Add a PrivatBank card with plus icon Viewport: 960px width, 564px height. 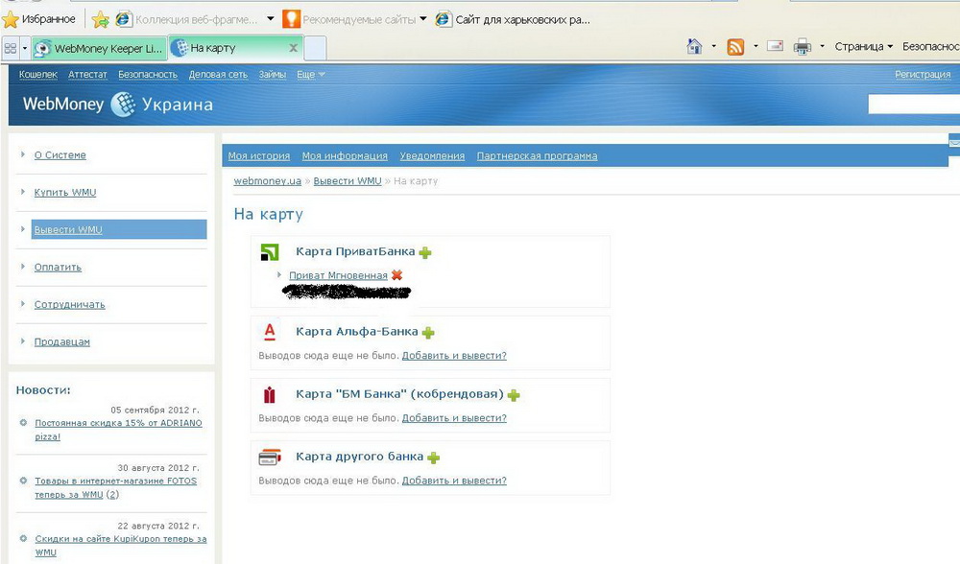425,252
